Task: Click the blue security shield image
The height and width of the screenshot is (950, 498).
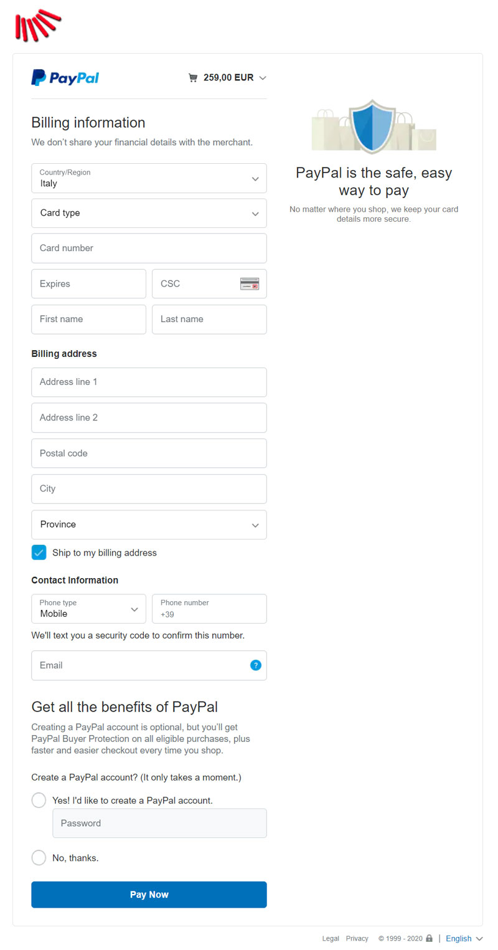Action: (x=374, y=126)
